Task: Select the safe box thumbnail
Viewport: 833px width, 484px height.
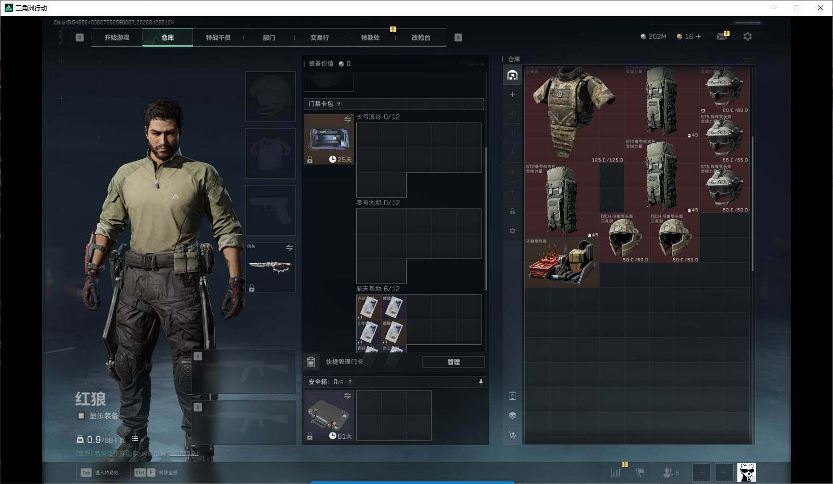Action: (329, 415)
